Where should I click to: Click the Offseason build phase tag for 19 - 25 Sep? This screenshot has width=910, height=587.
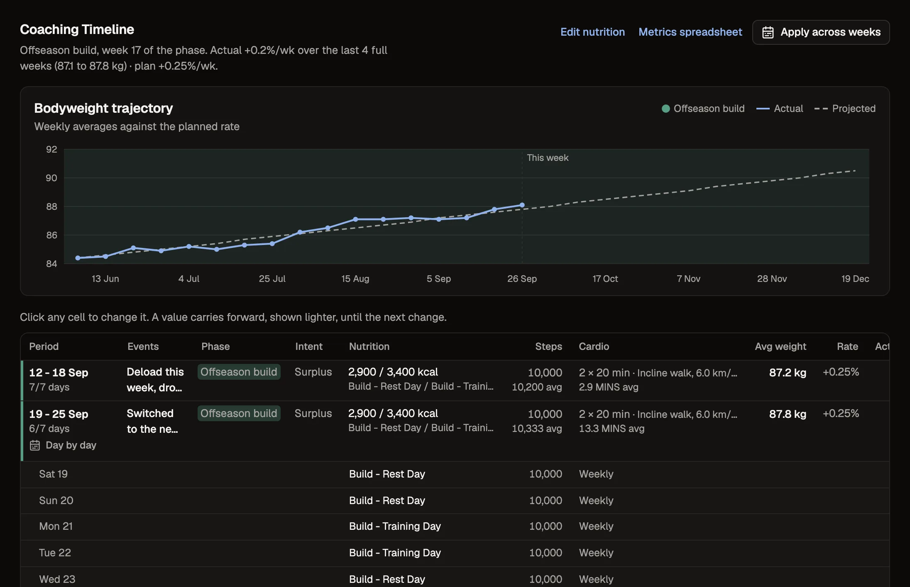(x=239, y=413)
